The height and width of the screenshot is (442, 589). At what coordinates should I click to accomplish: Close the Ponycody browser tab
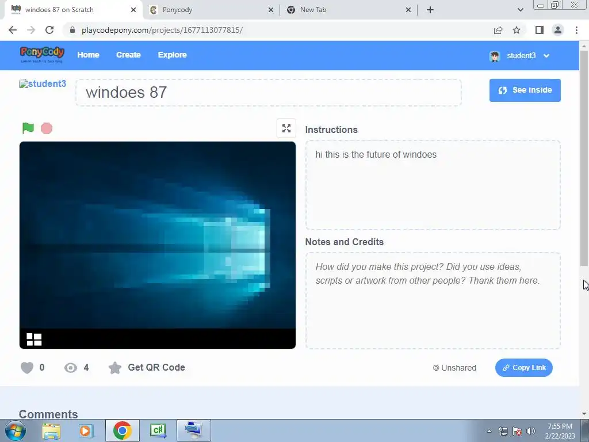[x=271, y=10]
